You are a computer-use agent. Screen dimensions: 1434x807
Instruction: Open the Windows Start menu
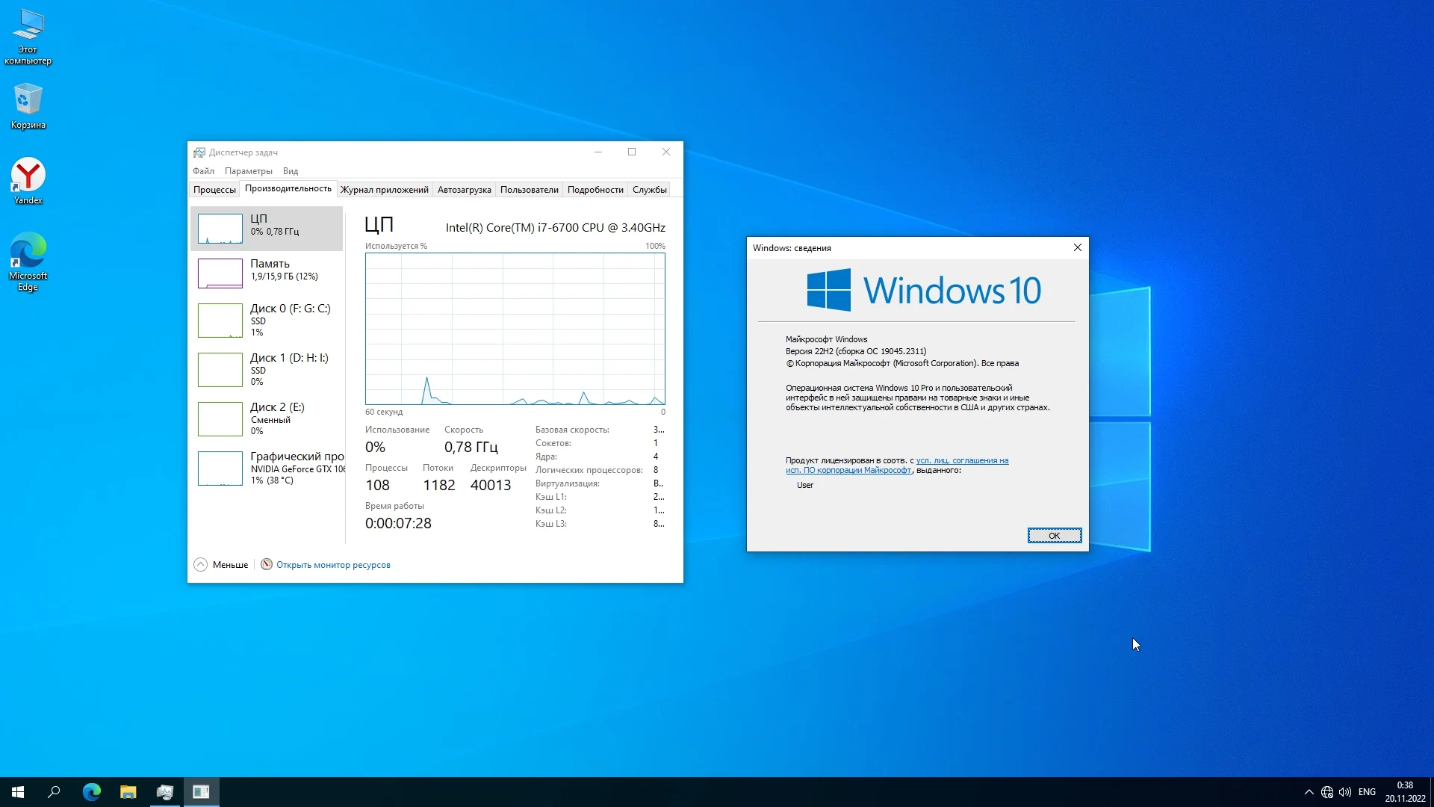pyautogui.click(x=18, y=792)
